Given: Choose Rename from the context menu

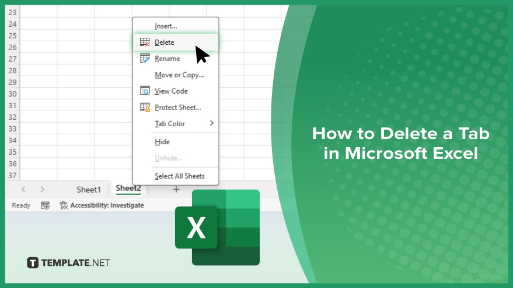Looking at the screenshot, I should coord(176,59).
